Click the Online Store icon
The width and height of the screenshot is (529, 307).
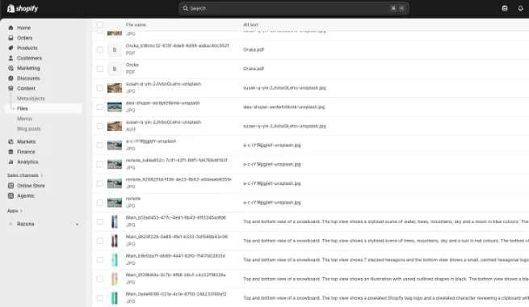[x=10, y=186]
